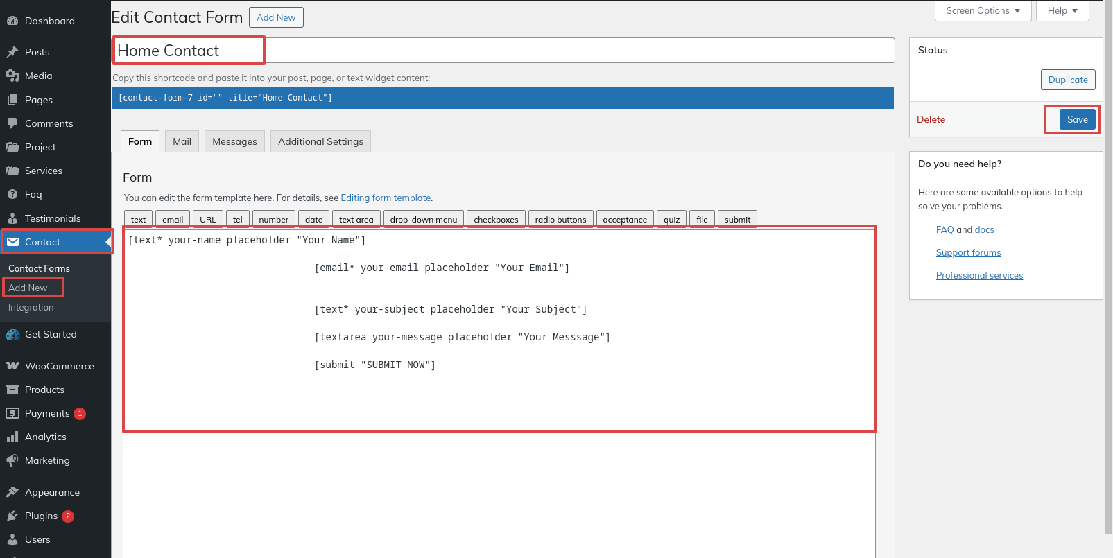1113x558 pixels.
Task: Expand the Screen Options dropdown
Action: [983, 11]
